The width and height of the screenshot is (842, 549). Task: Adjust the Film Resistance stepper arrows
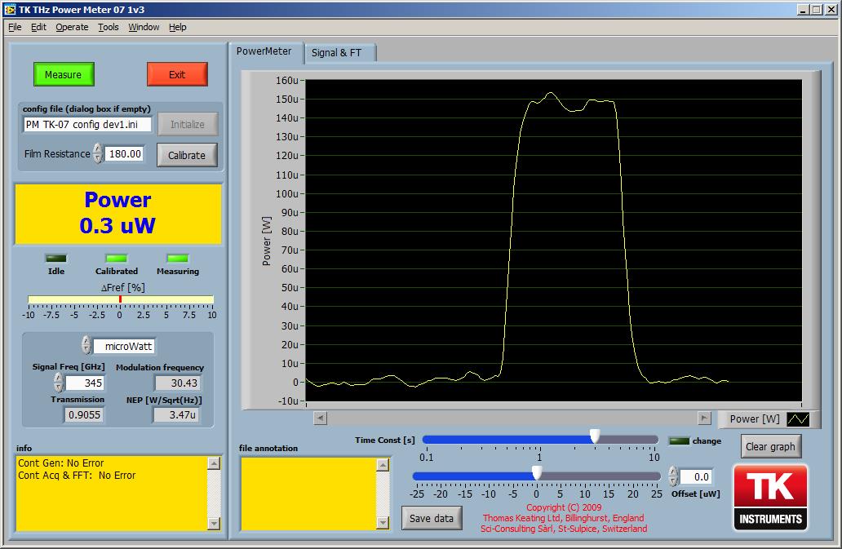click(98, 153)
